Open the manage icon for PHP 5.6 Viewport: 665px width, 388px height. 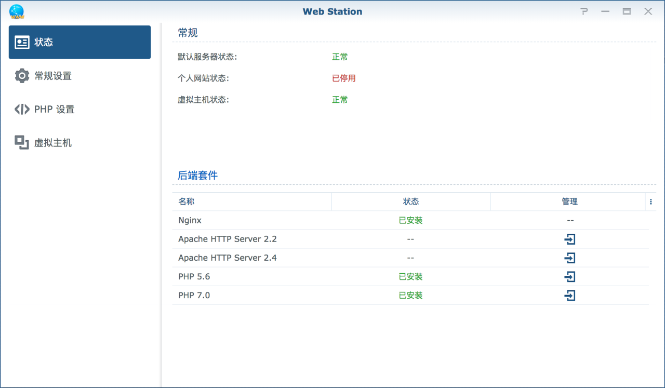pos(570,276)
